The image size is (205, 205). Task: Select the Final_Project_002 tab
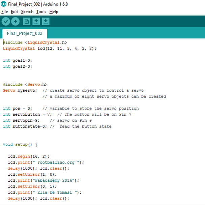(x=25, y=33)
